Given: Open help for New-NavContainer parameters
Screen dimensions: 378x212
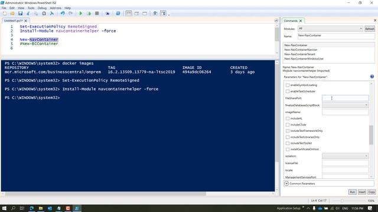Looking at the screenshot, I should [x=372, y=77].
